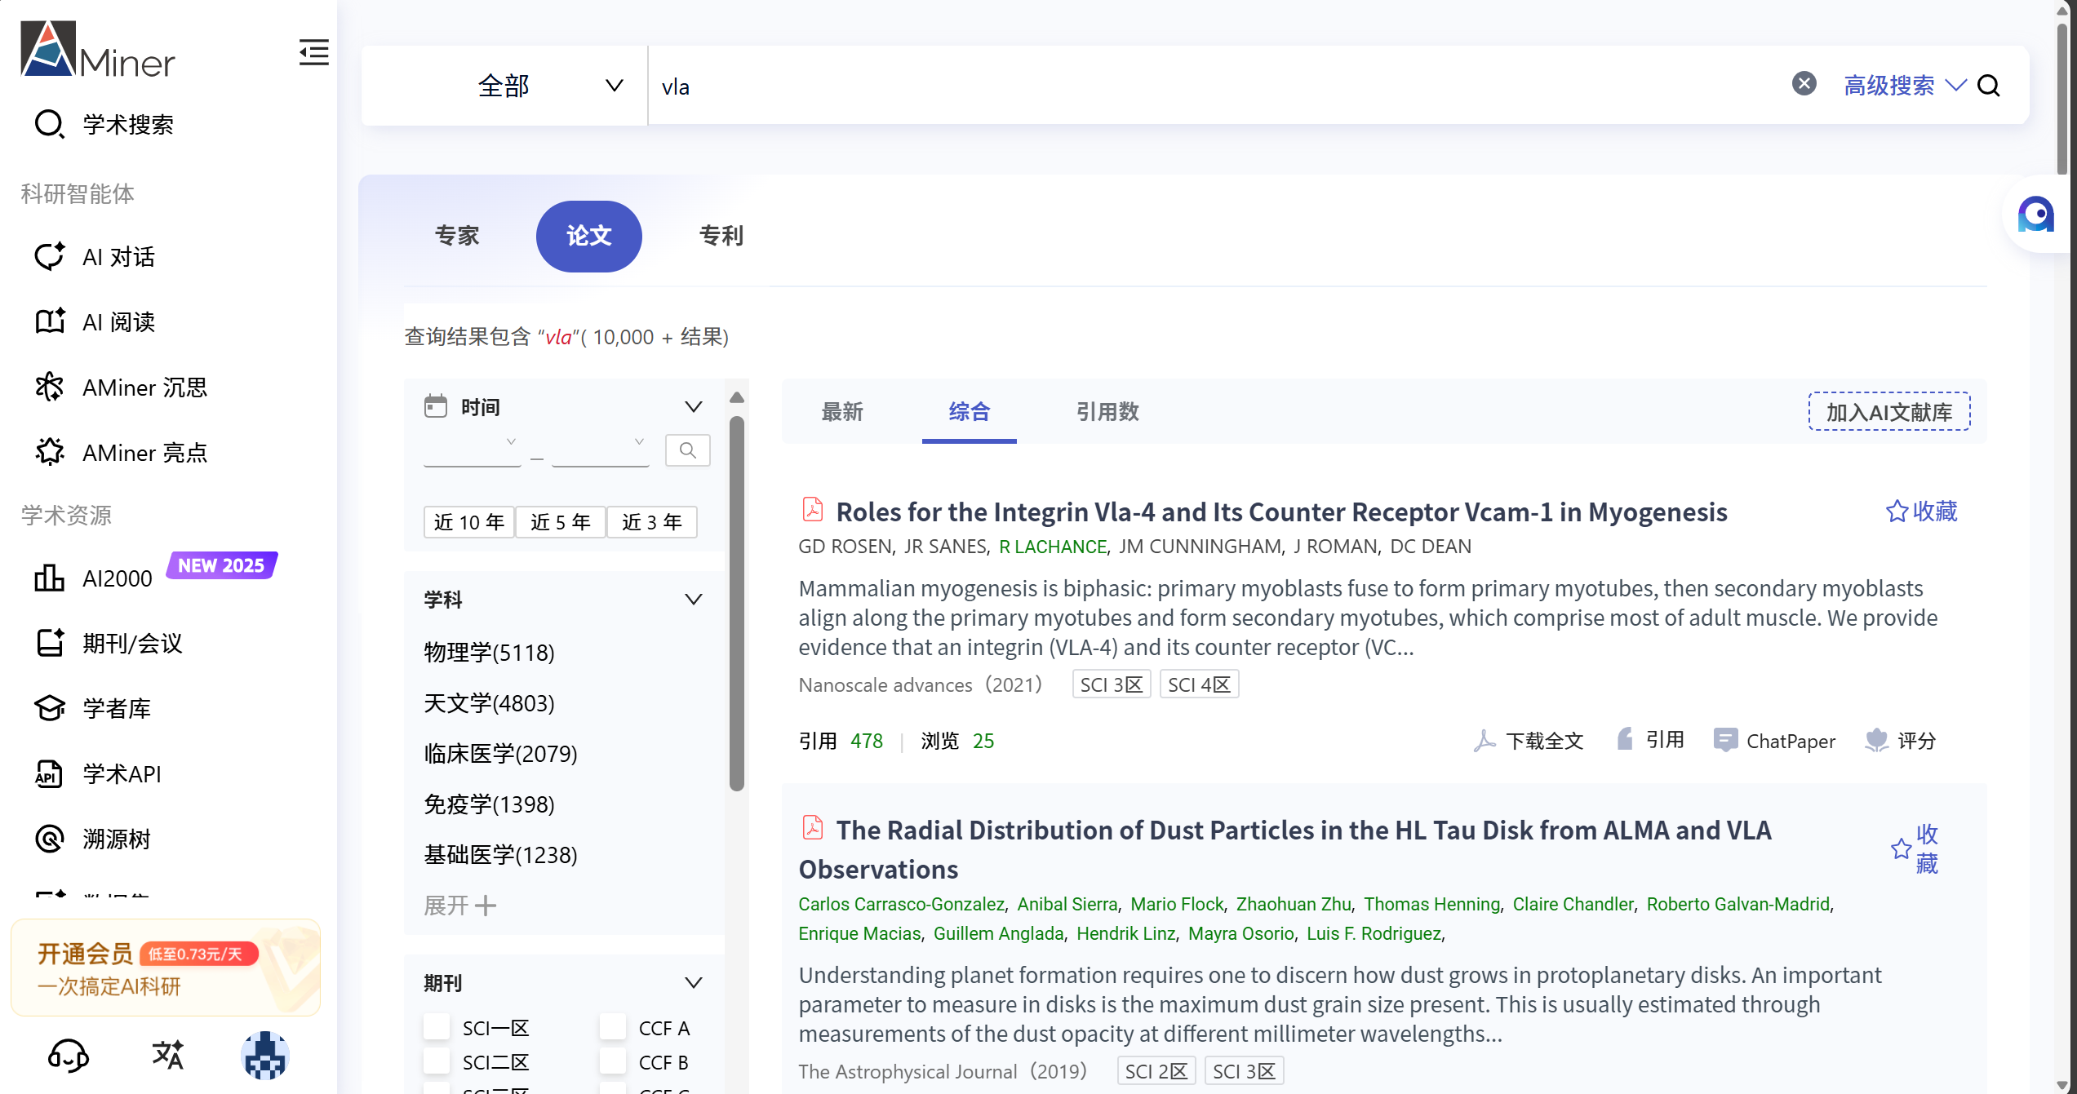This screenshot has width=2077, height=1094.
Task: Click the search magnifier icon
Action: tap(1989, 86)
